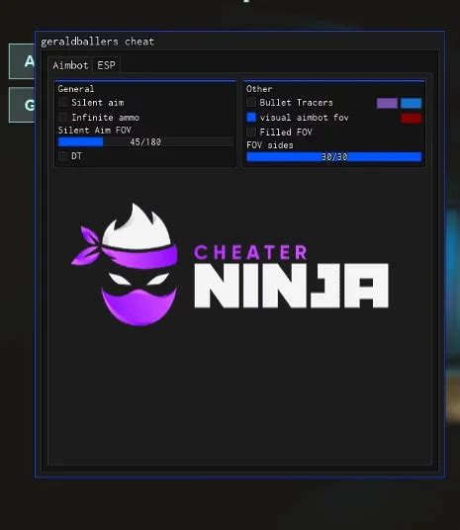Click the partially hidden A button behind window

(22, 61)
